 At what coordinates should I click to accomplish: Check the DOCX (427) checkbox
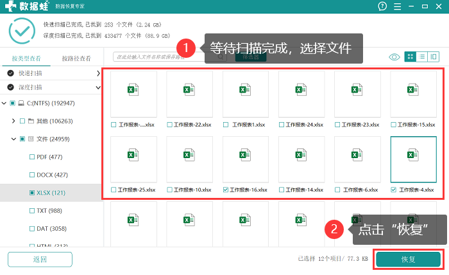[32, 175]
